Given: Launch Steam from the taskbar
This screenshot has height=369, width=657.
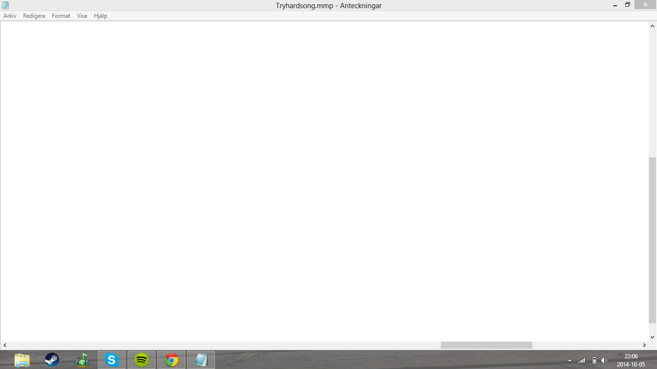Looking at the screenshot, I should click(52, 360).
